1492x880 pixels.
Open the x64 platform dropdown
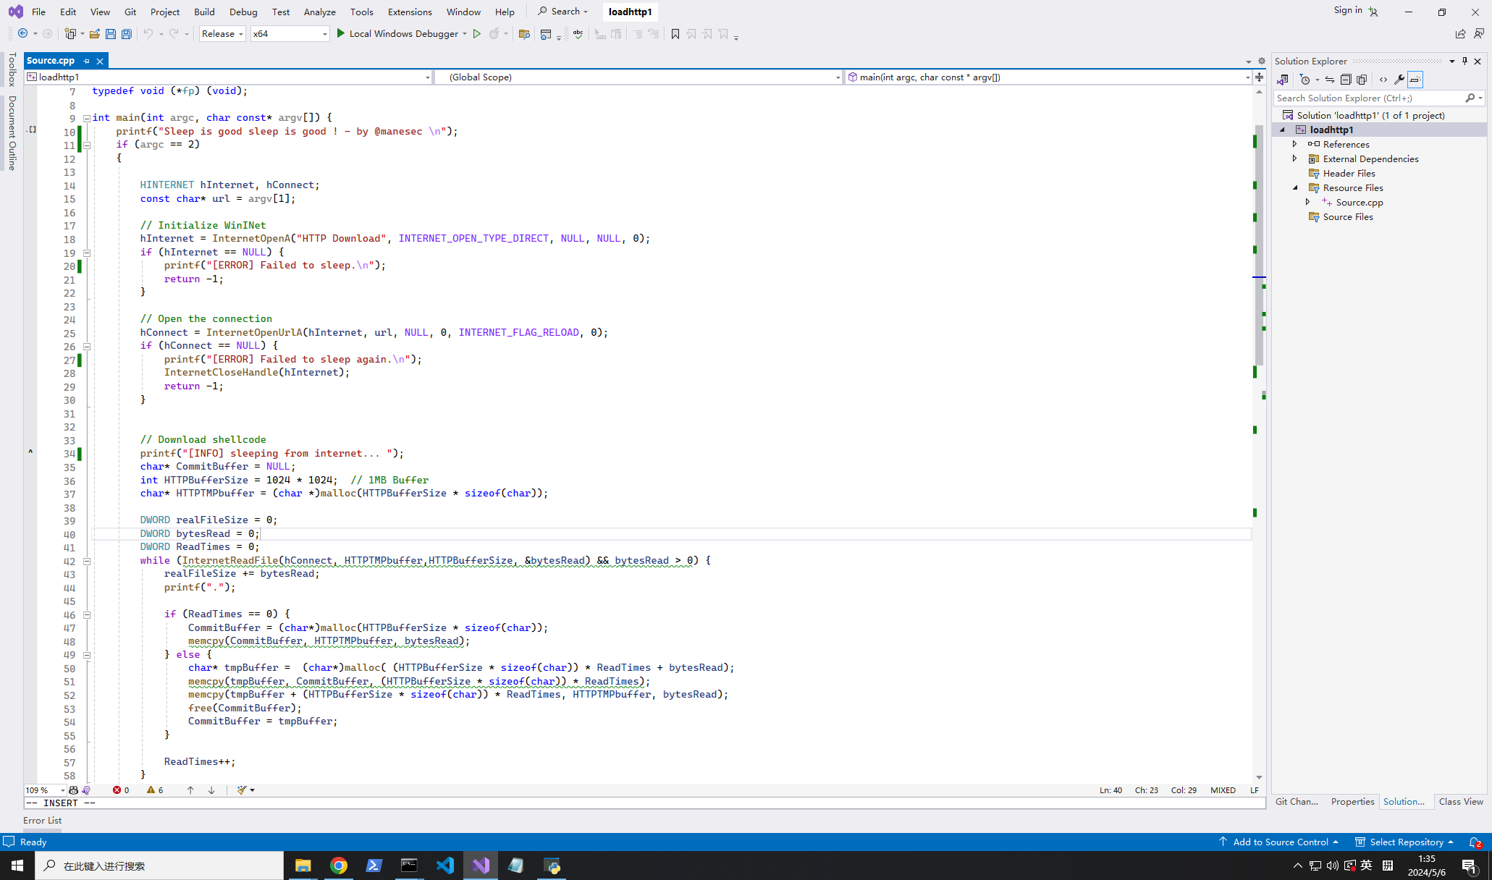[x=290, y=33]
